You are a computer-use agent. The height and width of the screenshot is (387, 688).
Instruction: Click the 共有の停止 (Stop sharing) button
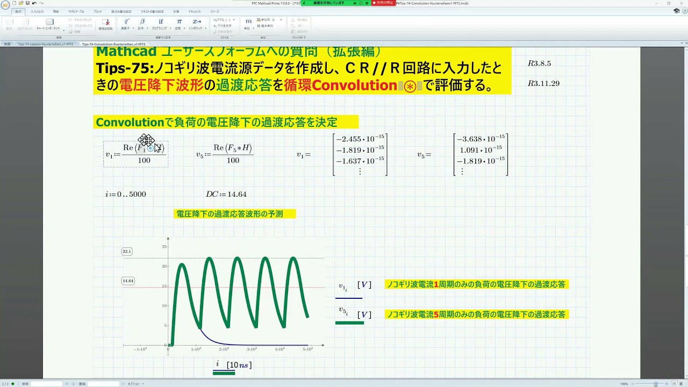(383, 3)
